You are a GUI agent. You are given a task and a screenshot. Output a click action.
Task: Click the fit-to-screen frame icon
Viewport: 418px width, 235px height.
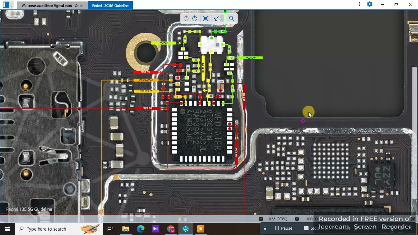click(205, 18)
